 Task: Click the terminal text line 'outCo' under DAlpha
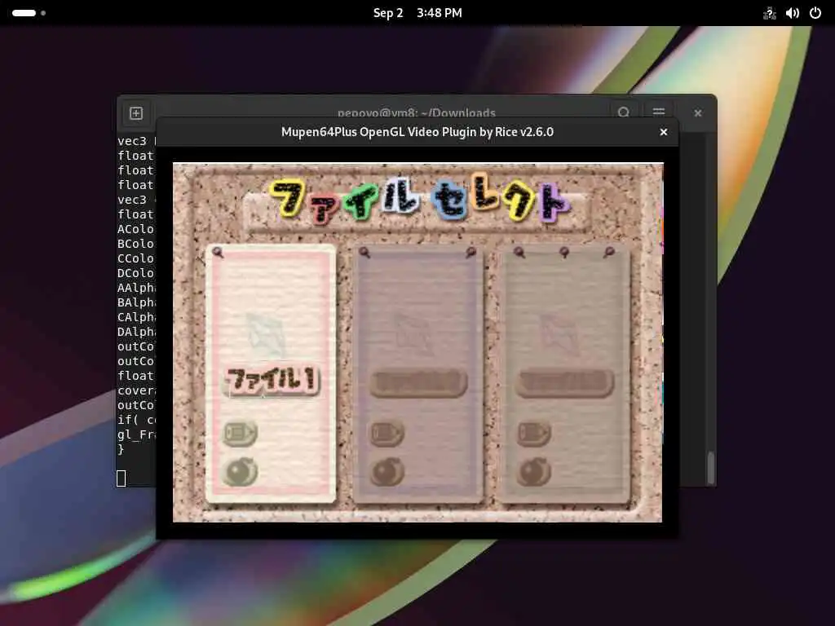point(136,346)
